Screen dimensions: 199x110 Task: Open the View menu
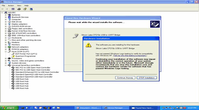pos(19,6)
